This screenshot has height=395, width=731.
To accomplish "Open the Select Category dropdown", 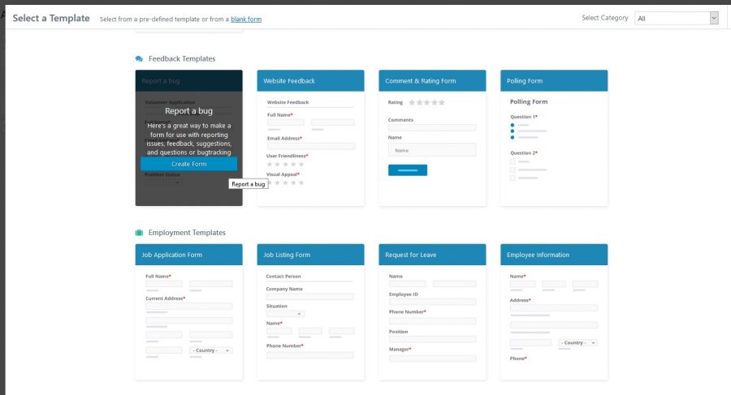I will [x=676, y=18].
